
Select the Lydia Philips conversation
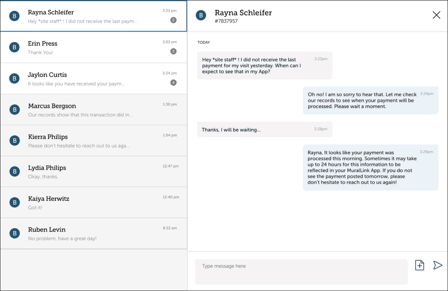tap(93, 172)
